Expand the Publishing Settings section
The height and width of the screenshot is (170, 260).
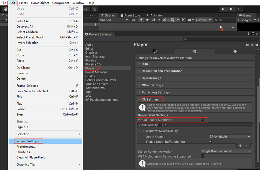pos(195,92)
